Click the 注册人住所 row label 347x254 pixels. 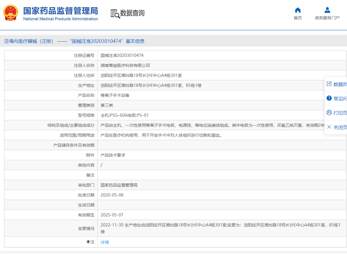[84, 75]
